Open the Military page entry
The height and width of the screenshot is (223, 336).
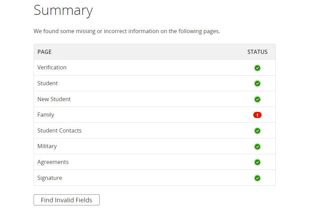[47, 146]
